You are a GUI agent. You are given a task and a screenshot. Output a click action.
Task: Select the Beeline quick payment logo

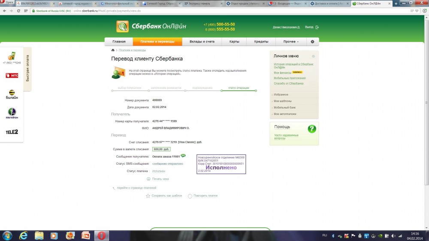[x=12, y=94]
